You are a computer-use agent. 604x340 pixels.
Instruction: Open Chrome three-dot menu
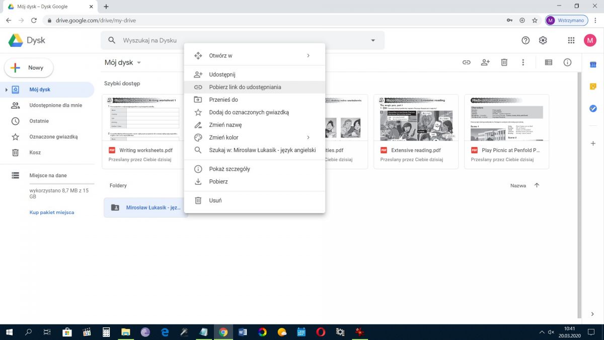[x=595, y=21]
